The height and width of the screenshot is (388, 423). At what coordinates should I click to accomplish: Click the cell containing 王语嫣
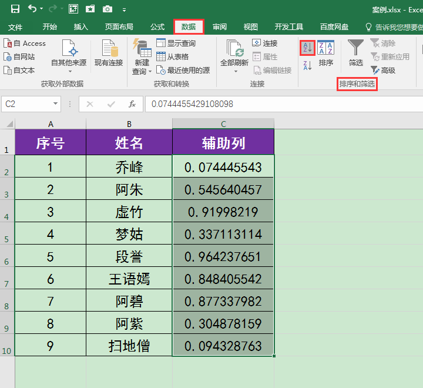(x=129, y=278)
